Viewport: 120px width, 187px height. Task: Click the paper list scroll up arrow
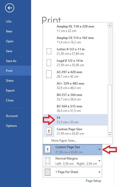click(110, 25)
